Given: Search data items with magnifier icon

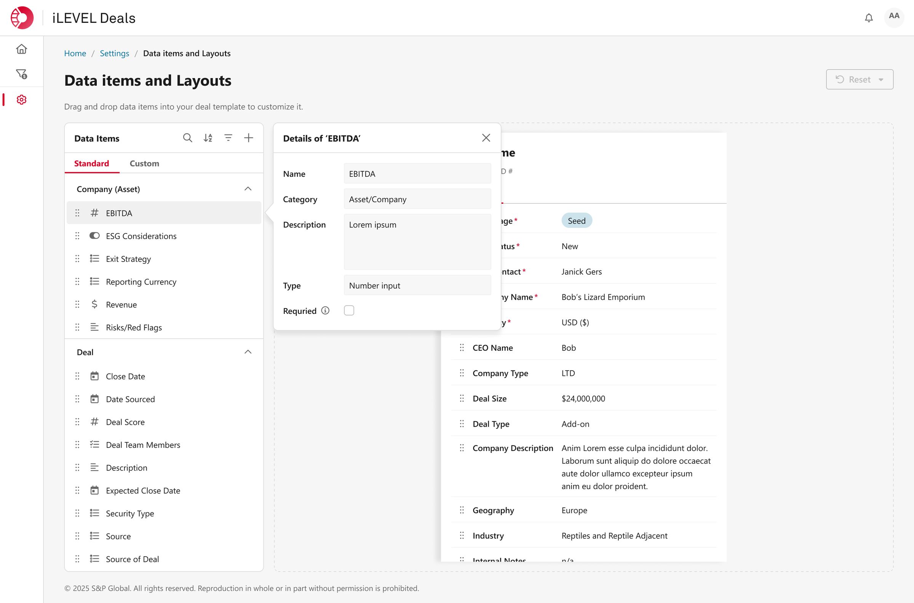Looking at the screenshot, I should (x=188, y=138).
